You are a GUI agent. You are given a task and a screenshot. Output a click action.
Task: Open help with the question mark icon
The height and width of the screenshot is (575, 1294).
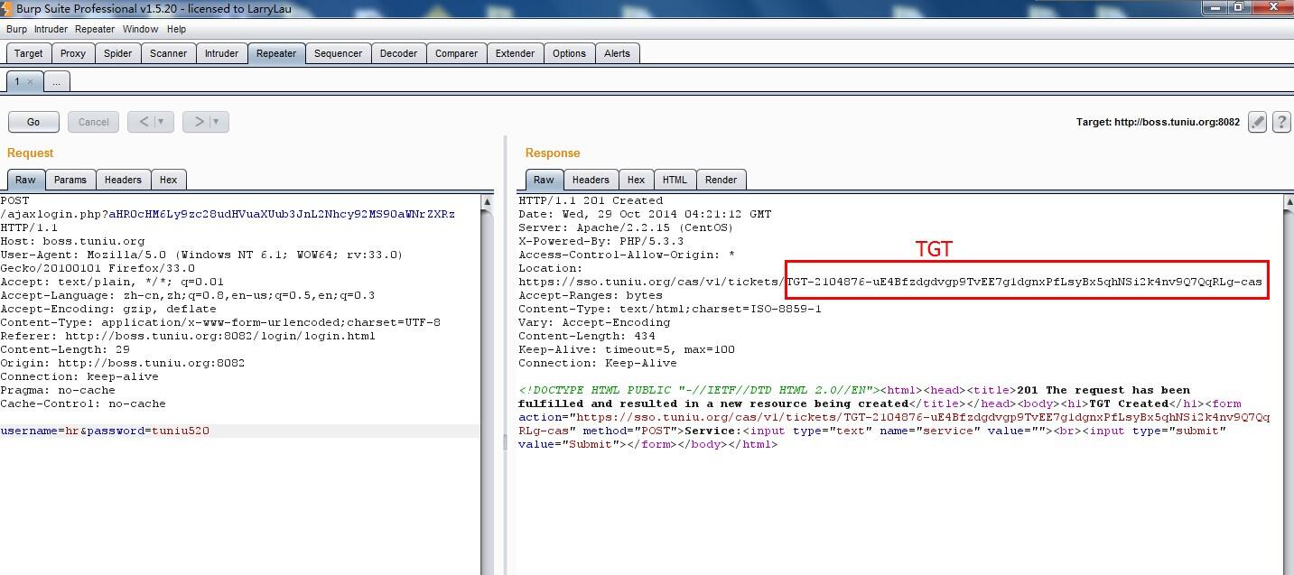[x=1280, y=122]
